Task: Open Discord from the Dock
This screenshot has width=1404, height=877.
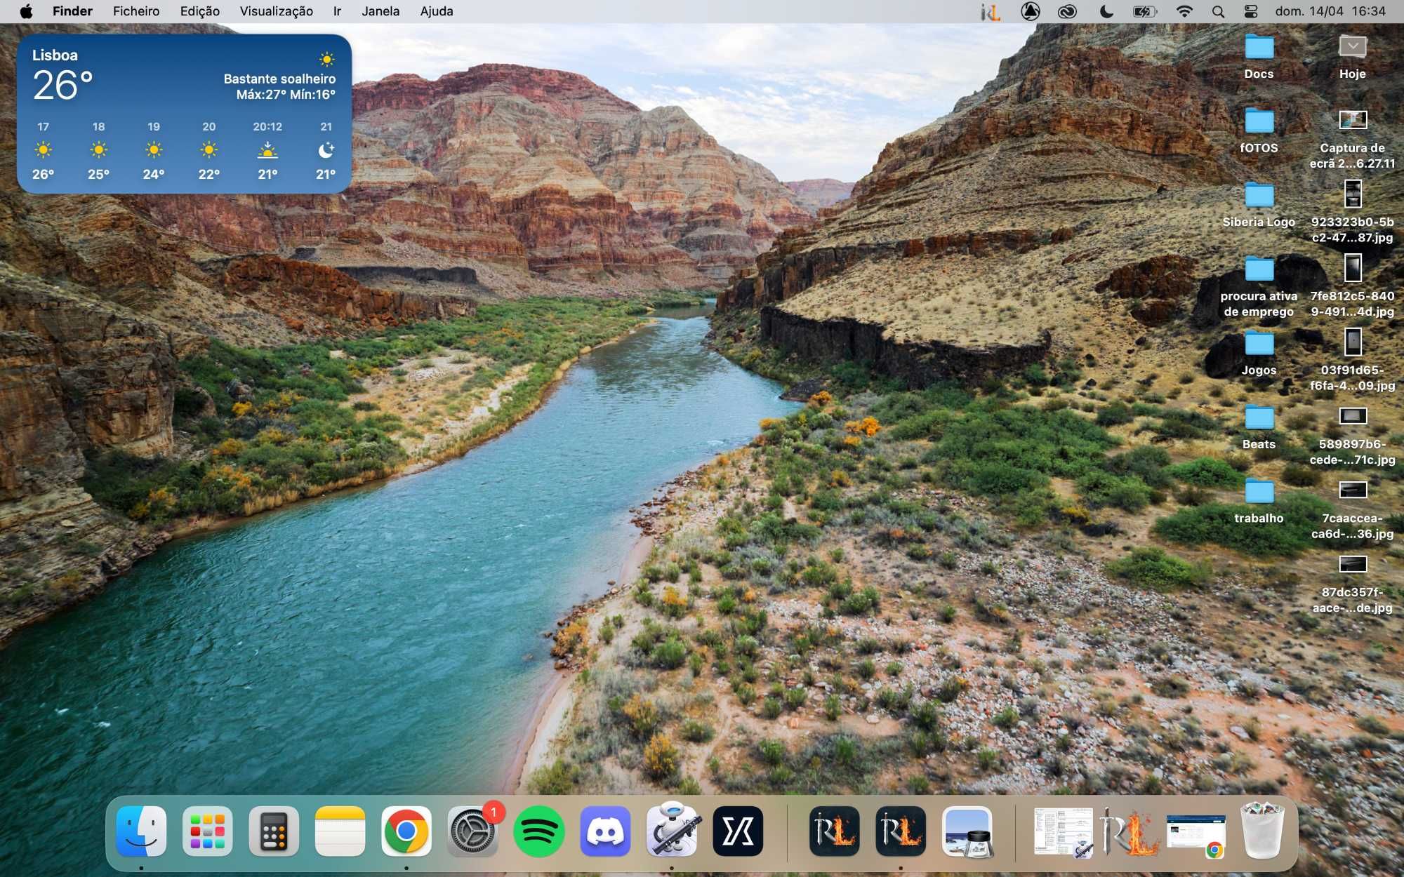Action: (605, 831)
